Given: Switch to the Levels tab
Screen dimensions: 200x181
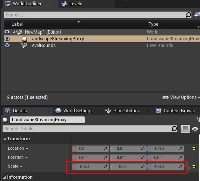Looking at the screenshot, I should point(76,4).
